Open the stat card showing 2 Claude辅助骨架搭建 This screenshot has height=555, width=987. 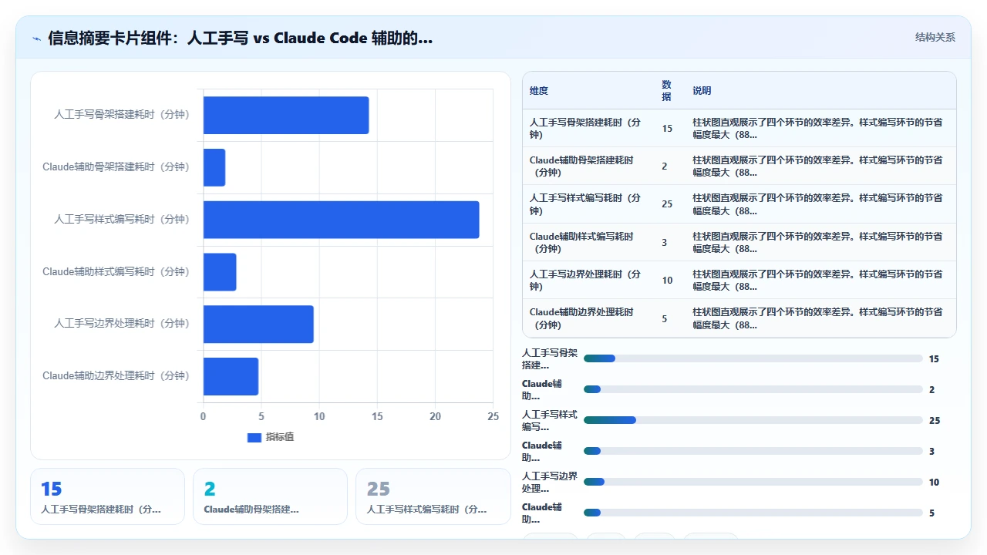click(x=271, y=496)
